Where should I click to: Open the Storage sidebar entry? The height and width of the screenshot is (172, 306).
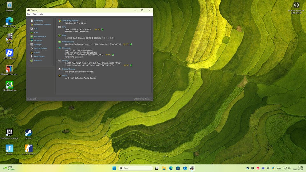click(38, 45)
